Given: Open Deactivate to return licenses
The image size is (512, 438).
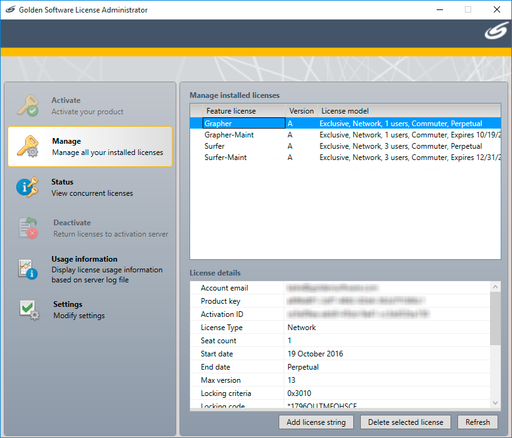Looking at the screenshot, I should 90,228.
